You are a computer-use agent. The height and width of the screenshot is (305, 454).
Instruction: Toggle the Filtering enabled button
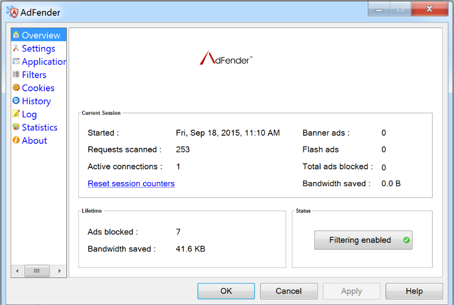pos(363,240)
